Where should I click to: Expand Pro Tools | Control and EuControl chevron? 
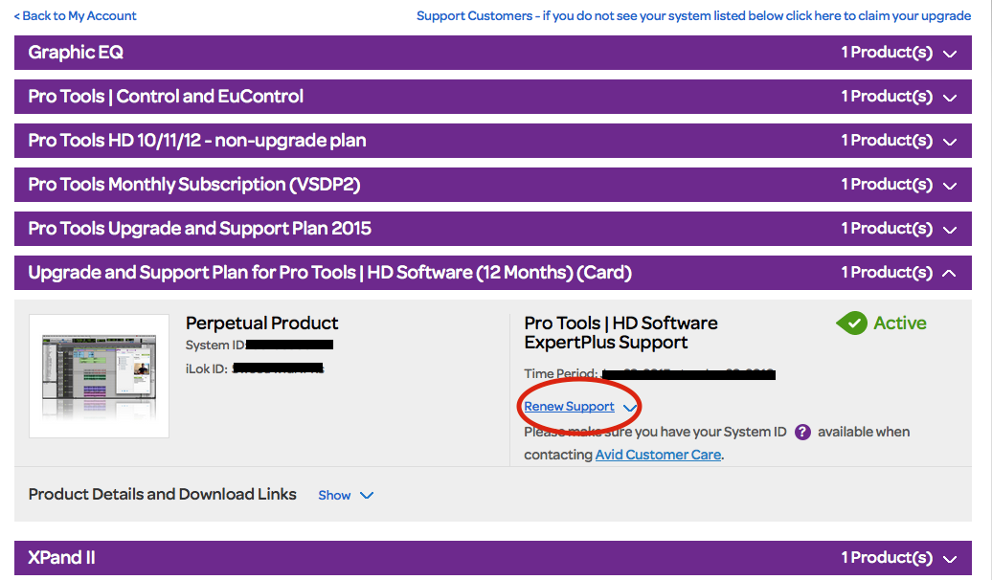950,98
